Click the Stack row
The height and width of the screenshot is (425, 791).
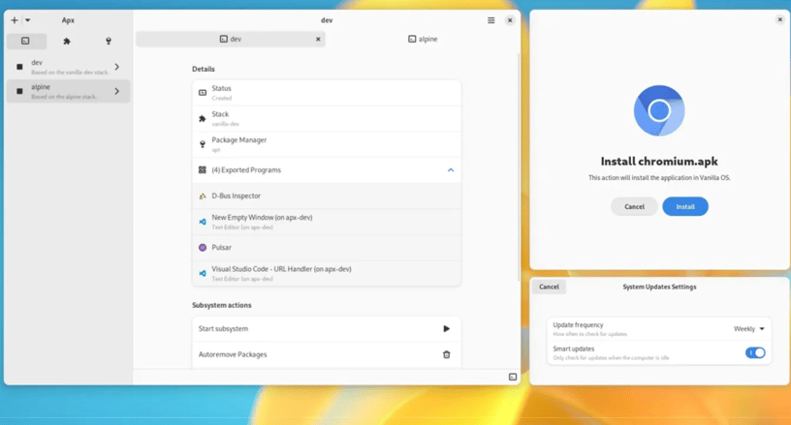(x=327, y=119)
